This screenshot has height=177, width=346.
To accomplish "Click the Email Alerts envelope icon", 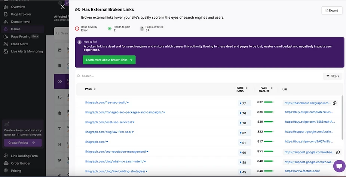I will click(x=6, y=44).
